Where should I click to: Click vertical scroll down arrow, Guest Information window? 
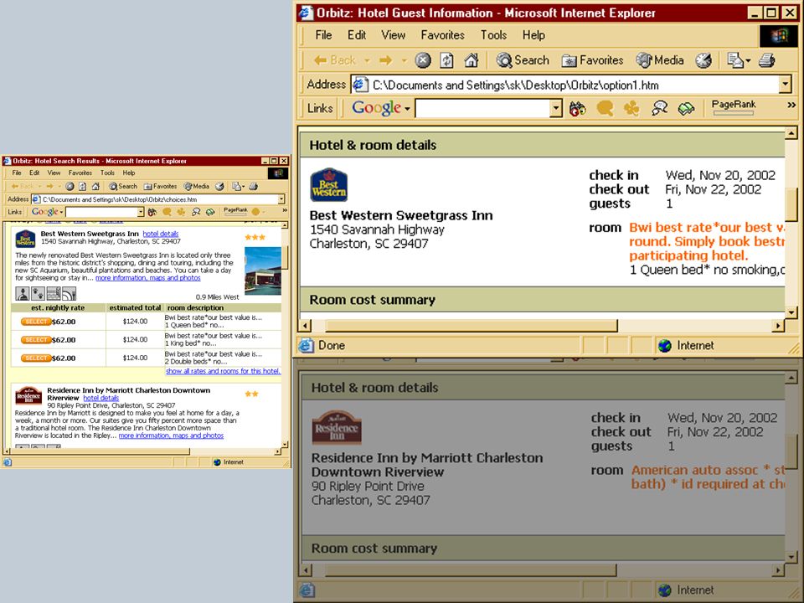(791, 312)
